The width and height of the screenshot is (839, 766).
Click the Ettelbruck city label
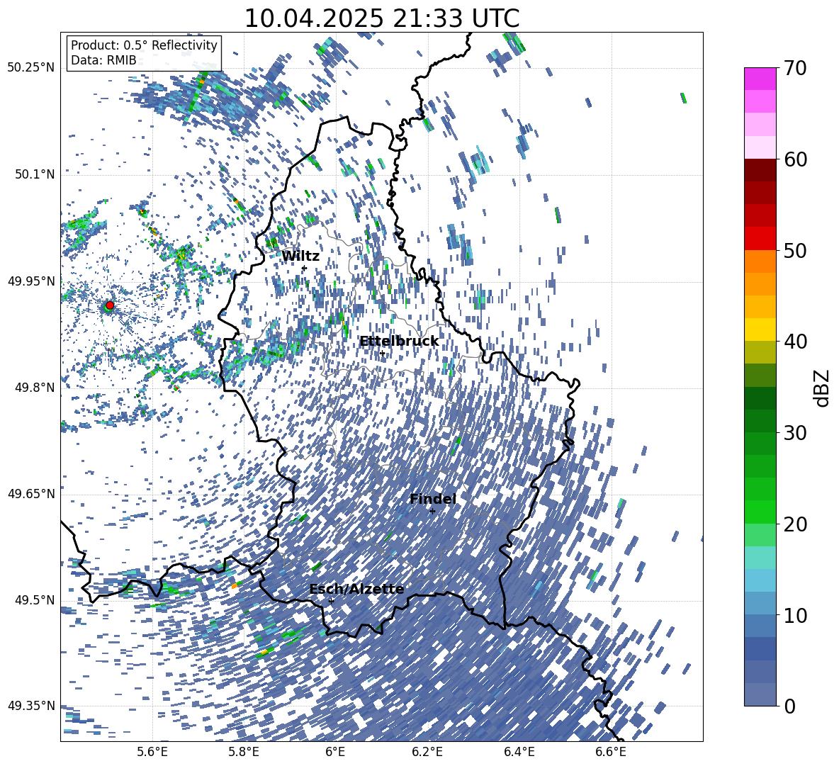[x=399, y=342]
